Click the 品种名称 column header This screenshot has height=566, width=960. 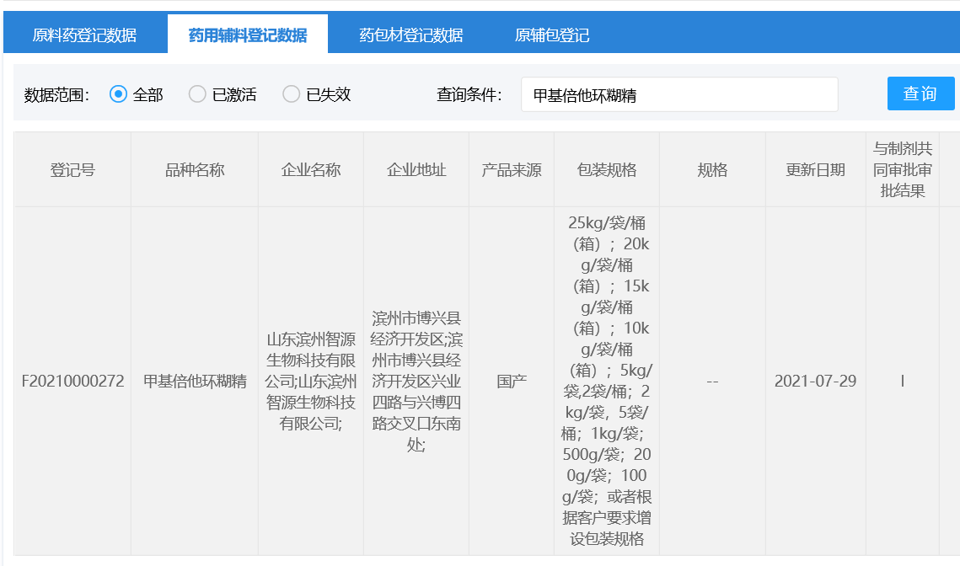coord(195,168)
